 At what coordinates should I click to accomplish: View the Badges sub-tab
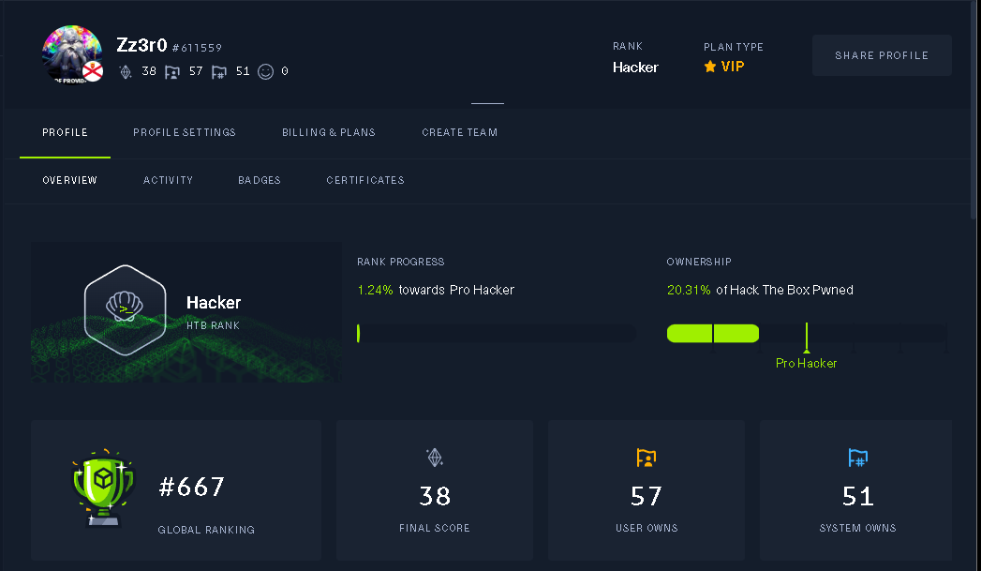(260, 180)
